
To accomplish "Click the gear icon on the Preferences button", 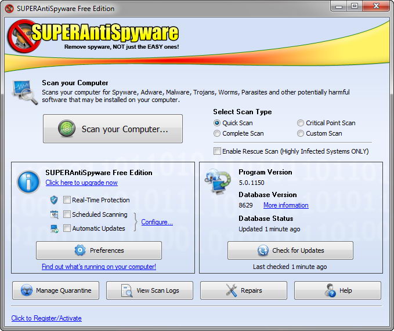I will point(80,250).
